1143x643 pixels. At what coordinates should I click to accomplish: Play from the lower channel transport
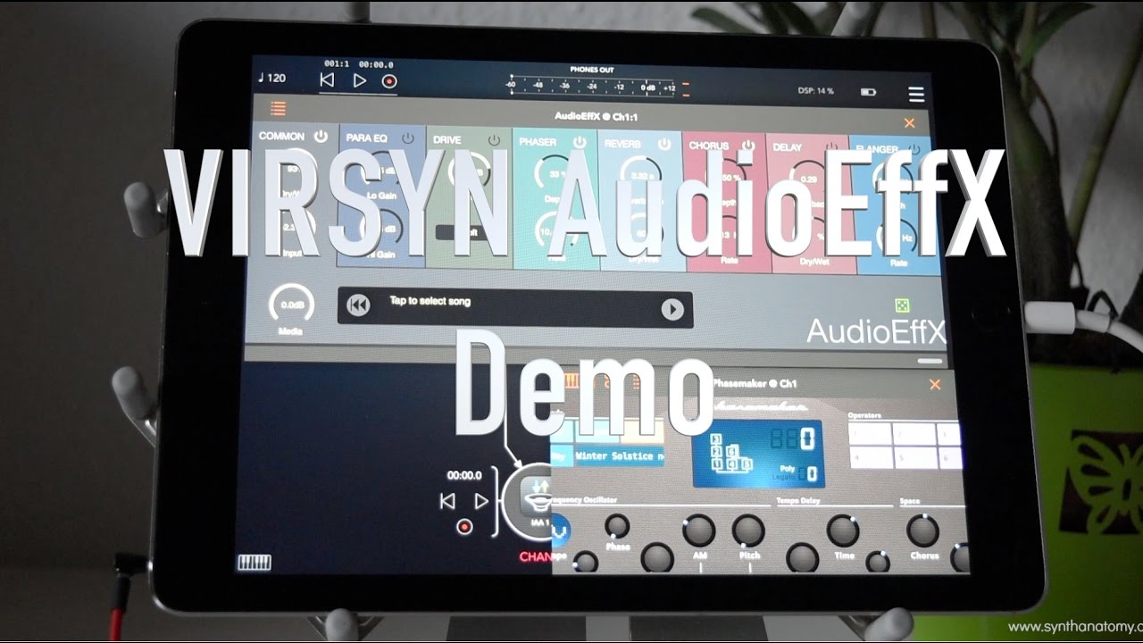click(480, 501)
